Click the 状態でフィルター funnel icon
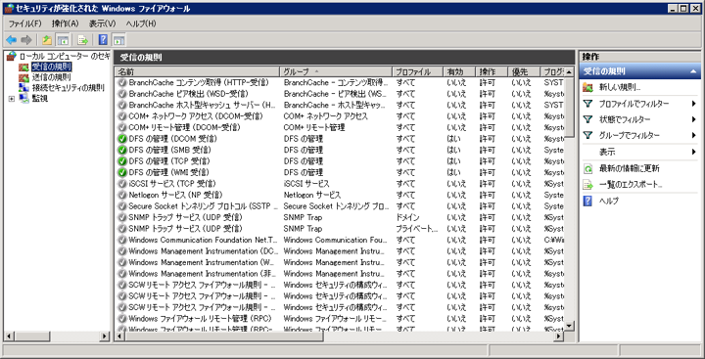This screenshot has height=359, width=705. pos(588,119)
